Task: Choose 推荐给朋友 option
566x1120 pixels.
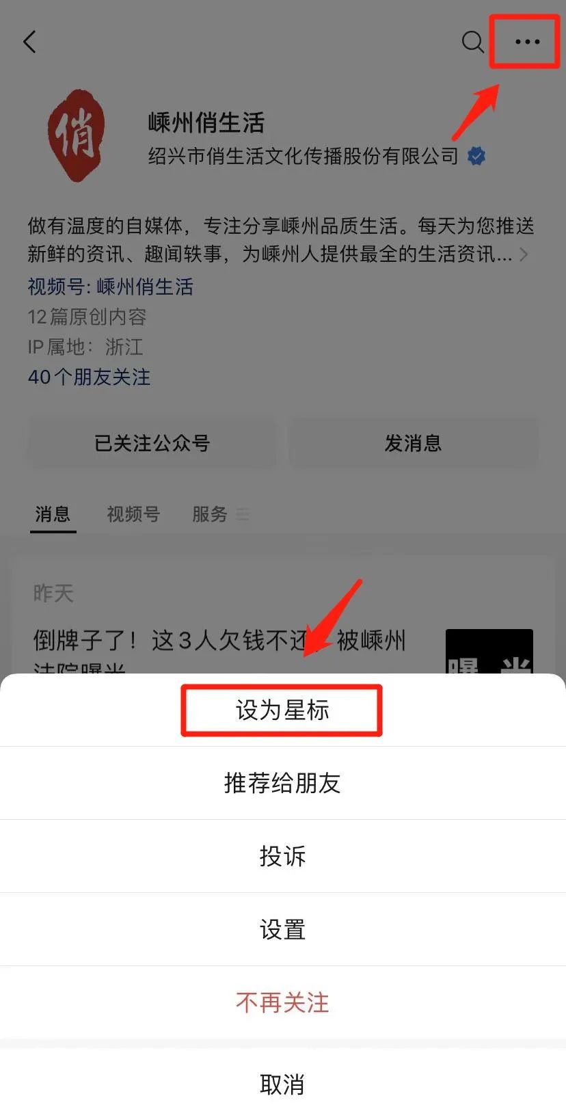Action: pos(282,783)
